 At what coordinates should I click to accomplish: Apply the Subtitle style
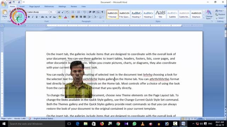coord(172,14)
